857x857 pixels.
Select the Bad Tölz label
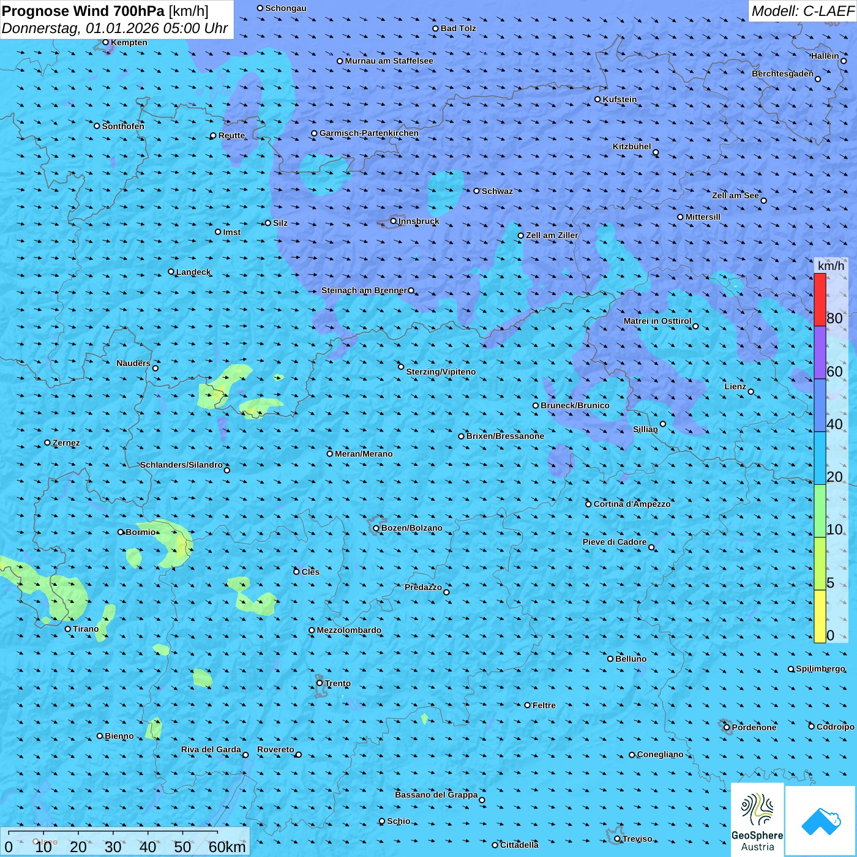point(458,28)
